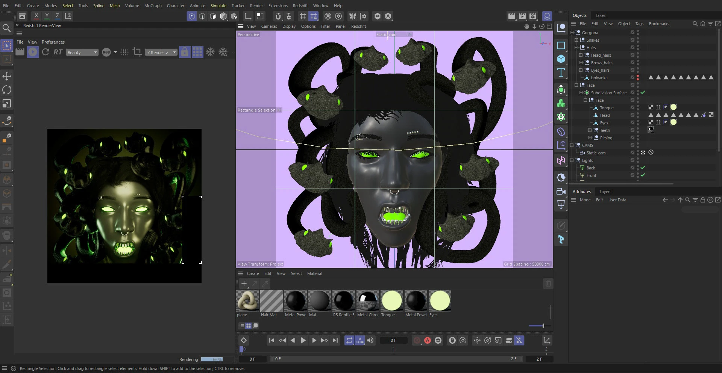
Task: Select the Move tool in left toolbar
Action: 7,76
